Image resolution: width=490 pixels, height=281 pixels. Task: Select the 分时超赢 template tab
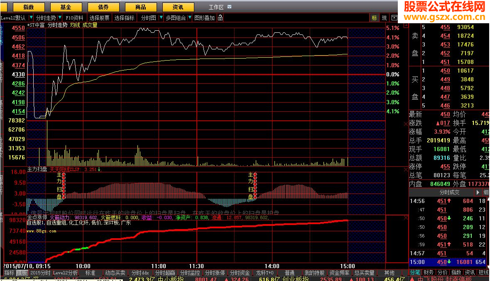click(x=165, y=273)
